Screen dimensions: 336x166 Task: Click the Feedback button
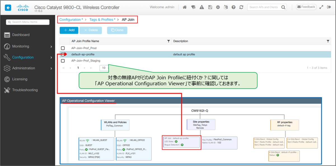point(306,7)
